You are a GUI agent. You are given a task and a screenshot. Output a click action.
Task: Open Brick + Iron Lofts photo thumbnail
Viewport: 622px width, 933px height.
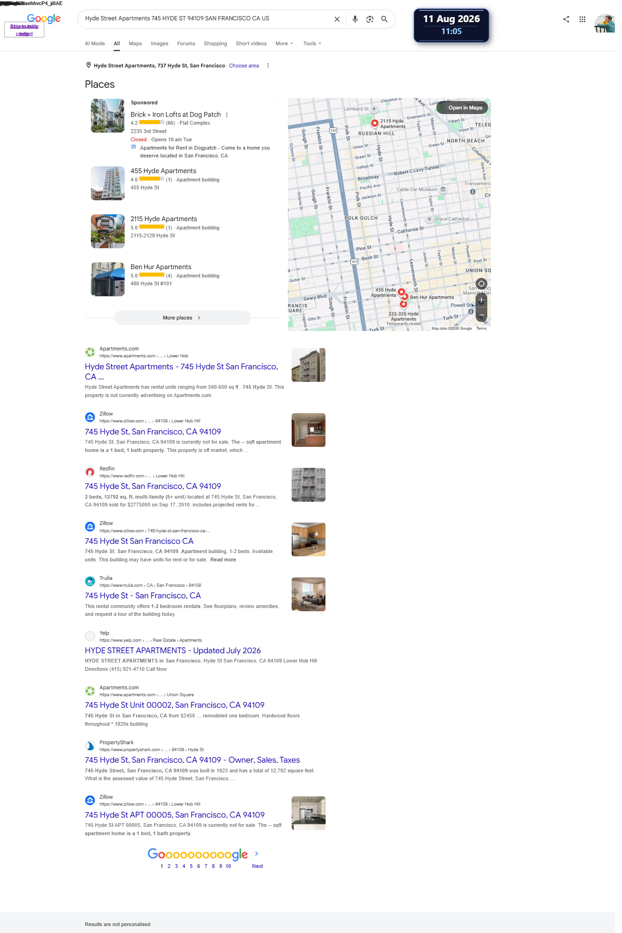(108, 116)
